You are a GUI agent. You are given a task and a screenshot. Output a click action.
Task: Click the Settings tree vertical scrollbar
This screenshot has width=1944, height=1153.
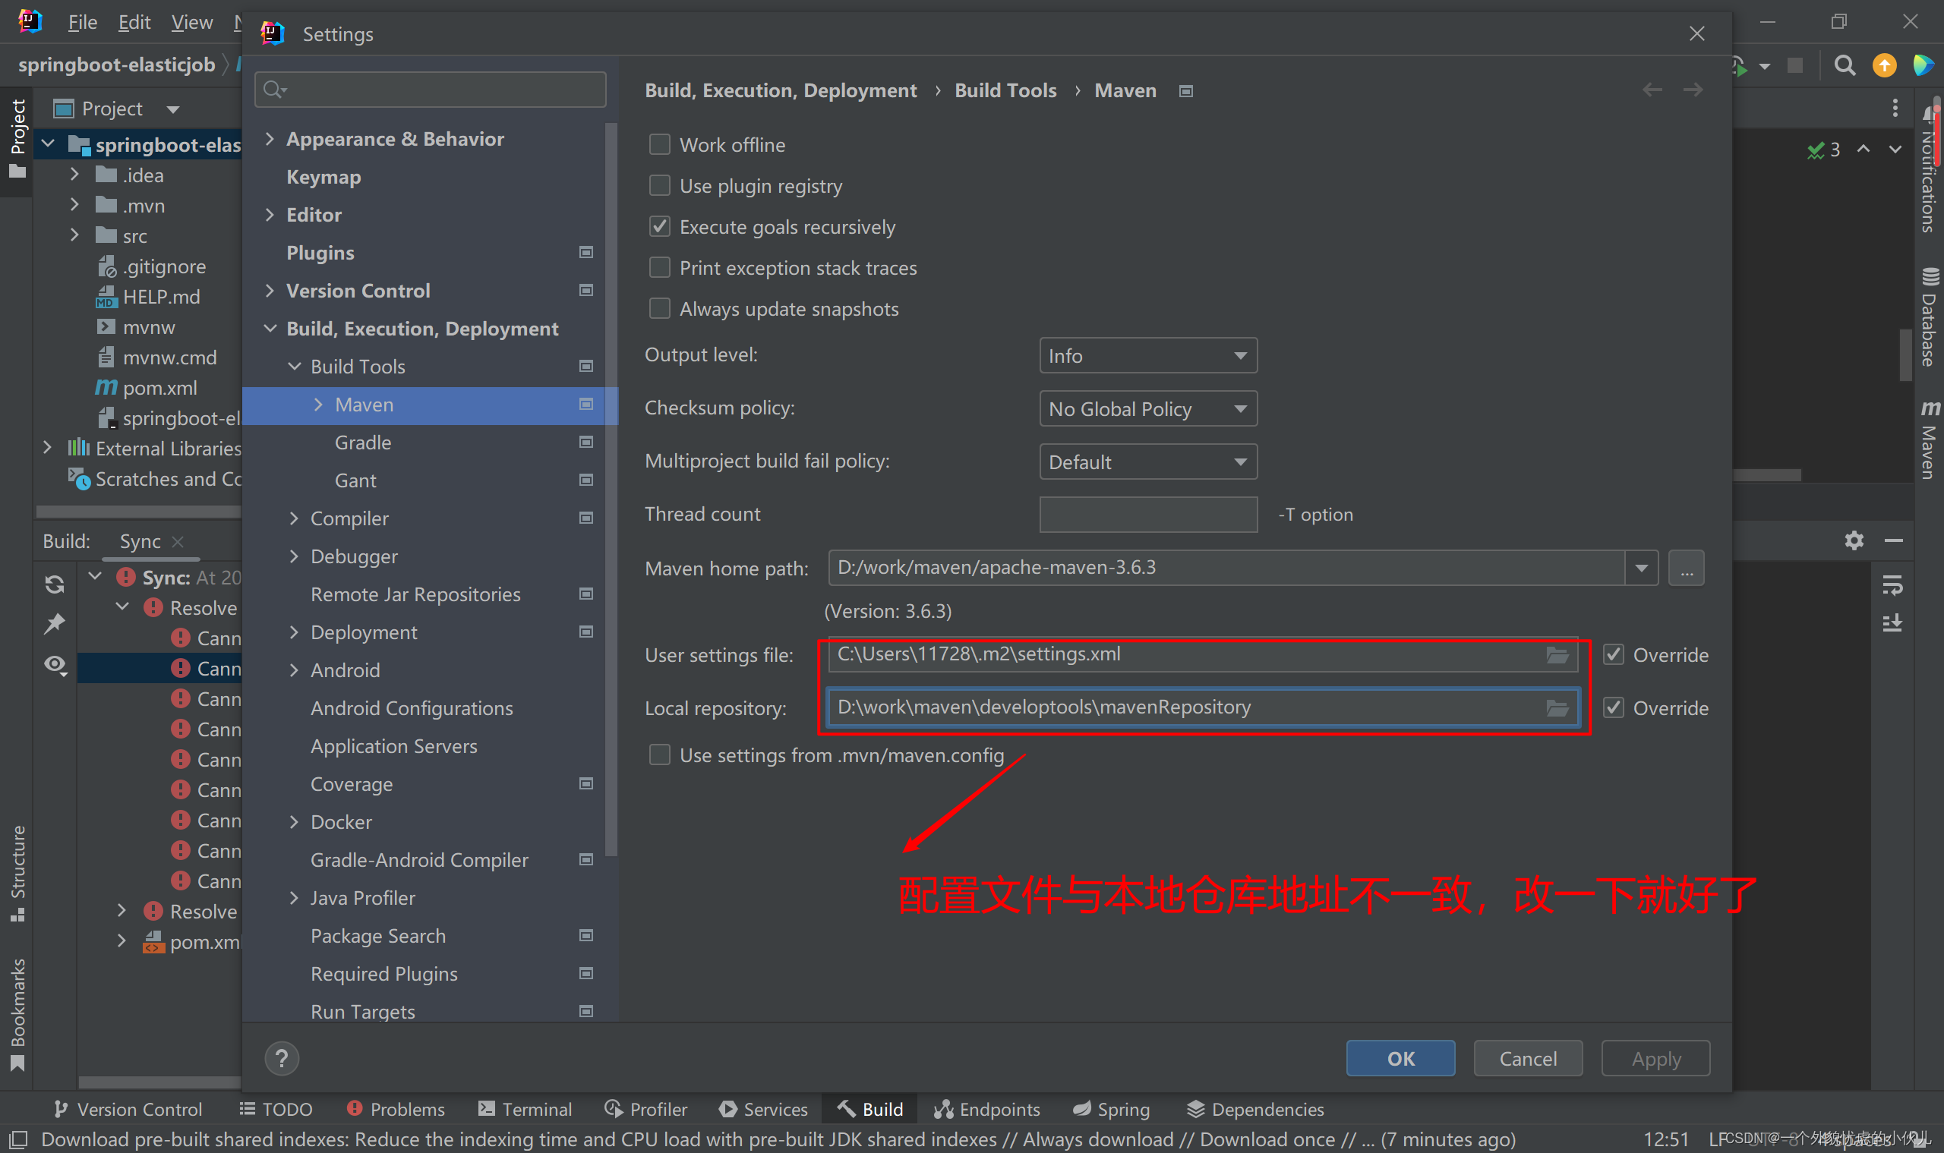point(611,490)
